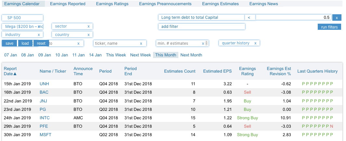Clear the country filter with its x
346x141 pixels.
tap(88, 35)
